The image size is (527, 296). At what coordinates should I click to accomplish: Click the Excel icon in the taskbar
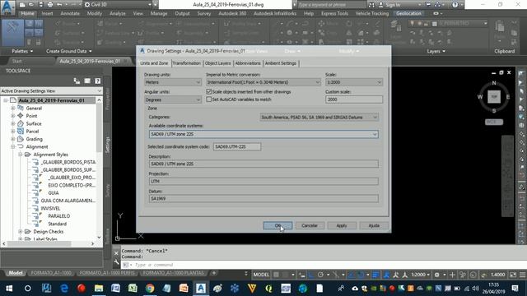[x=133, y=289]
